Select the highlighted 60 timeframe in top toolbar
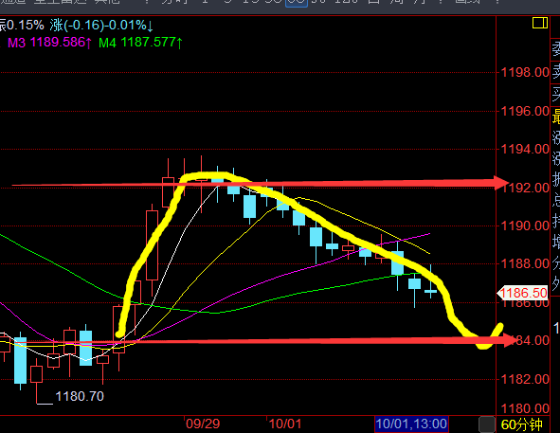This screenshot has height=433, width=560. (297, 3)
